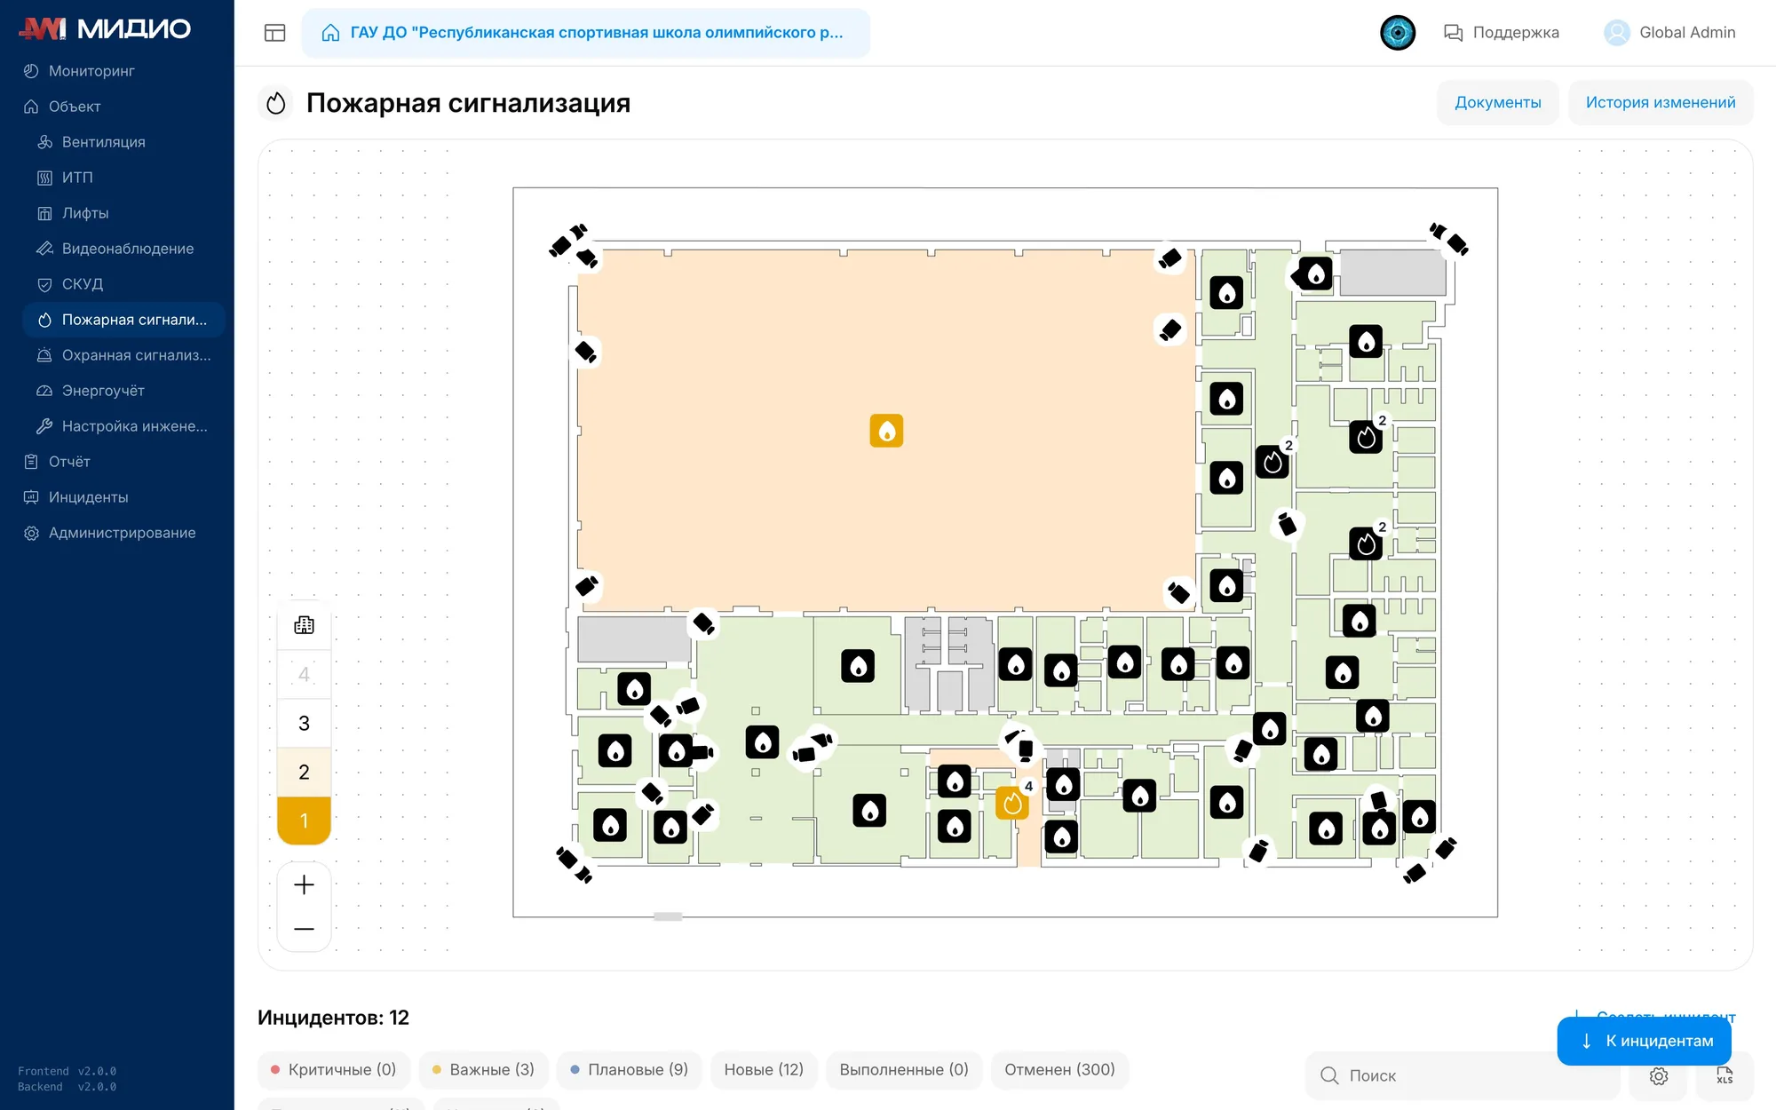Image resolution: width=1776 pixels, height=1110 pixels.
Task: Click the Поиск search field
Action: pos(1463,1076)
